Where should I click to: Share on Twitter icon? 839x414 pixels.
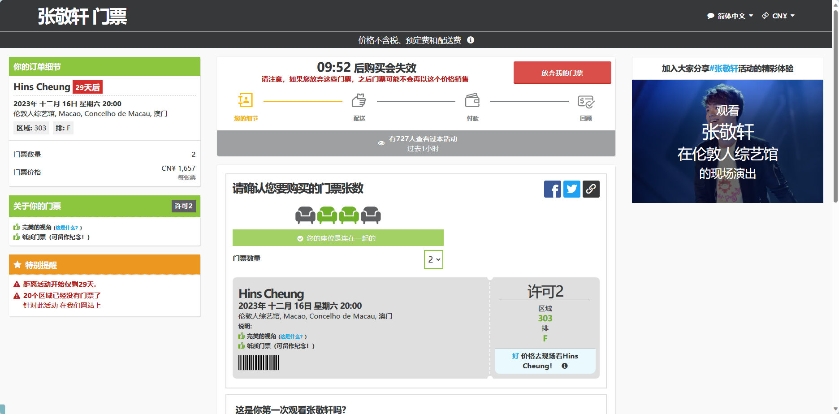[x=572, y=189]
